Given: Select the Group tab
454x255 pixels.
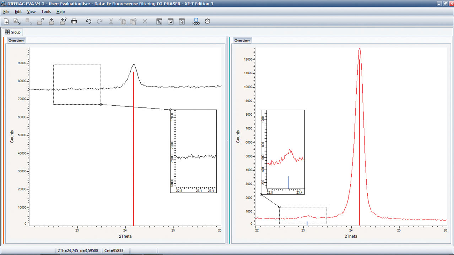Looking at the screenshot, I should coord(13,32).
